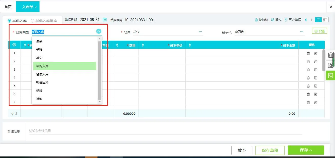Choose 拆卸 from the dropdown list
335x158 pixels.
(65, 99)
